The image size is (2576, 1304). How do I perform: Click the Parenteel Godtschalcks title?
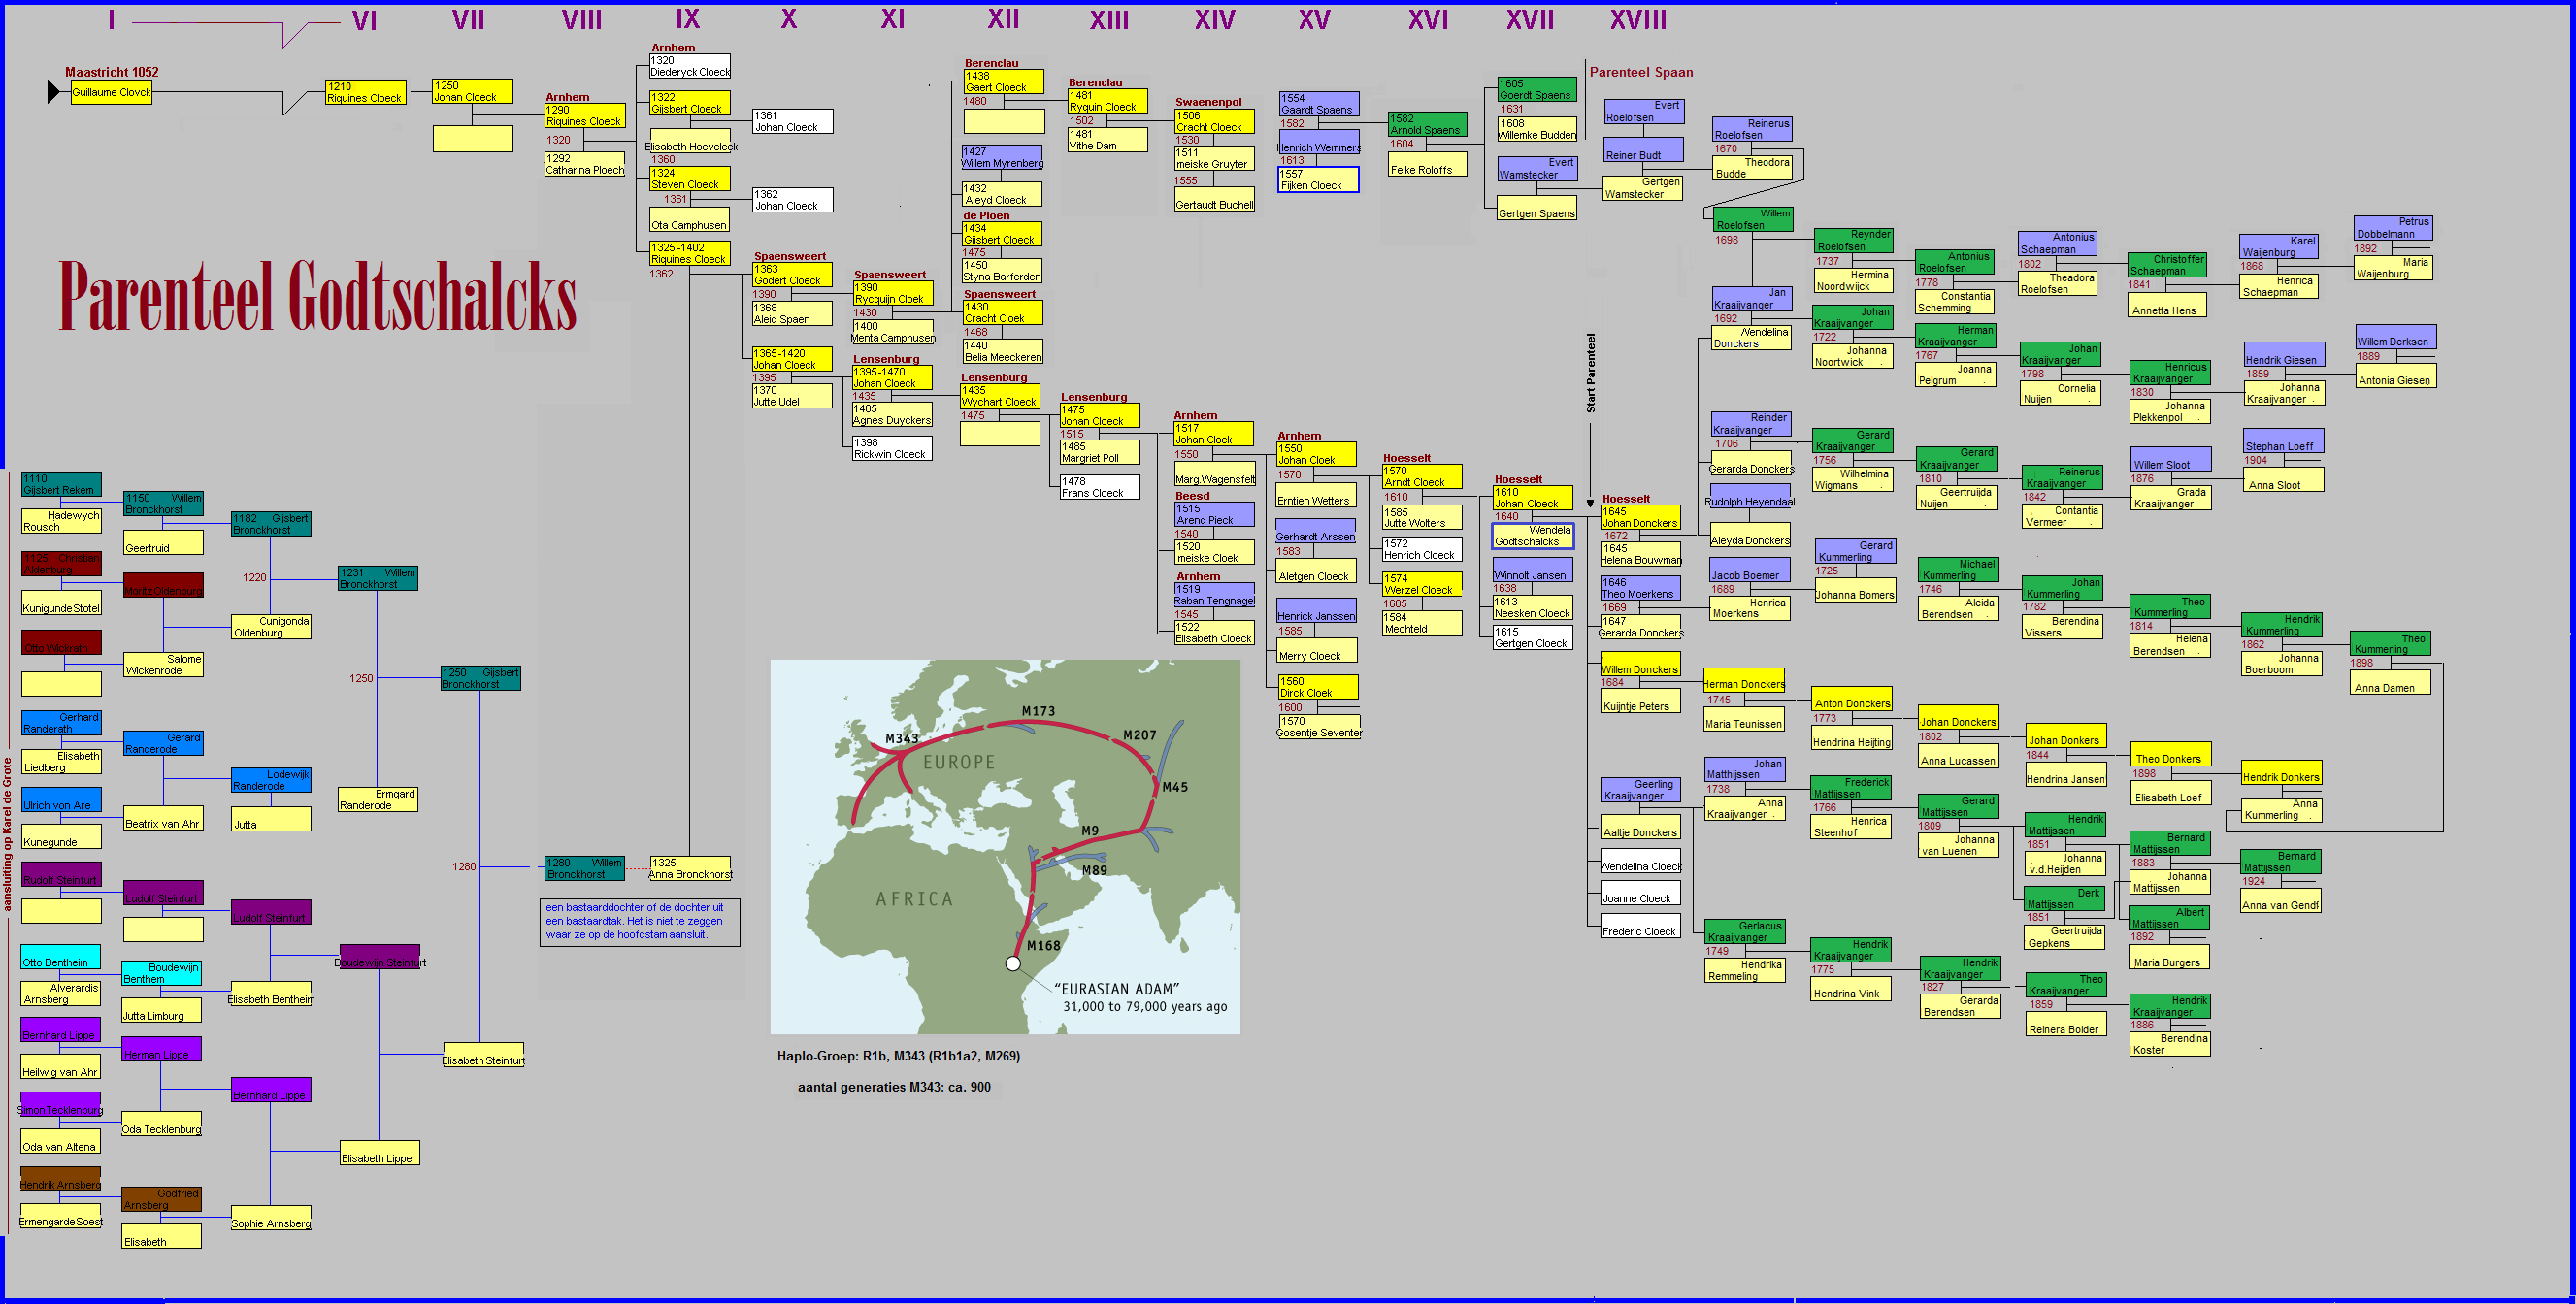tap(318, 297)
